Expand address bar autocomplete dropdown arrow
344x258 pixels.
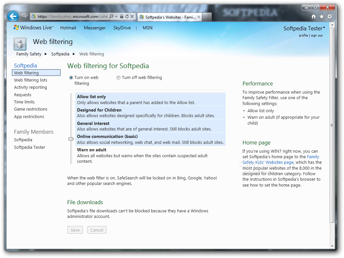tap(116, 16)
